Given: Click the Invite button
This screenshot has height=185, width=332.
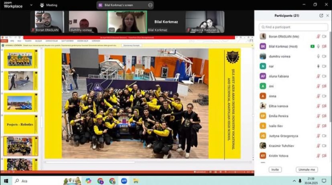Looking at the screenshot, I should coord(275,170).
